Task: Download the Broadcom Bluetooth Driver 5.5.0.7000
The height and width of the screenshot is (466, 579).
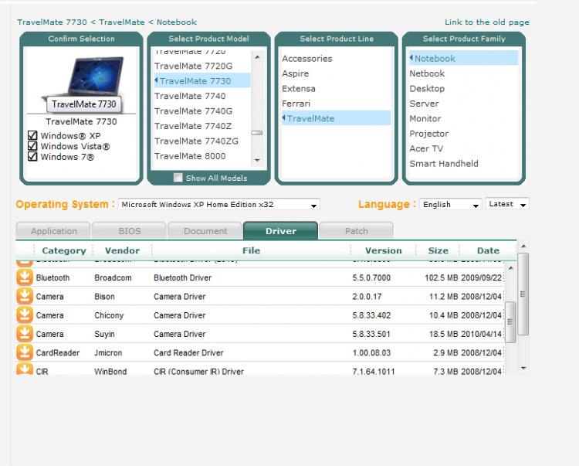Action: 25,277
